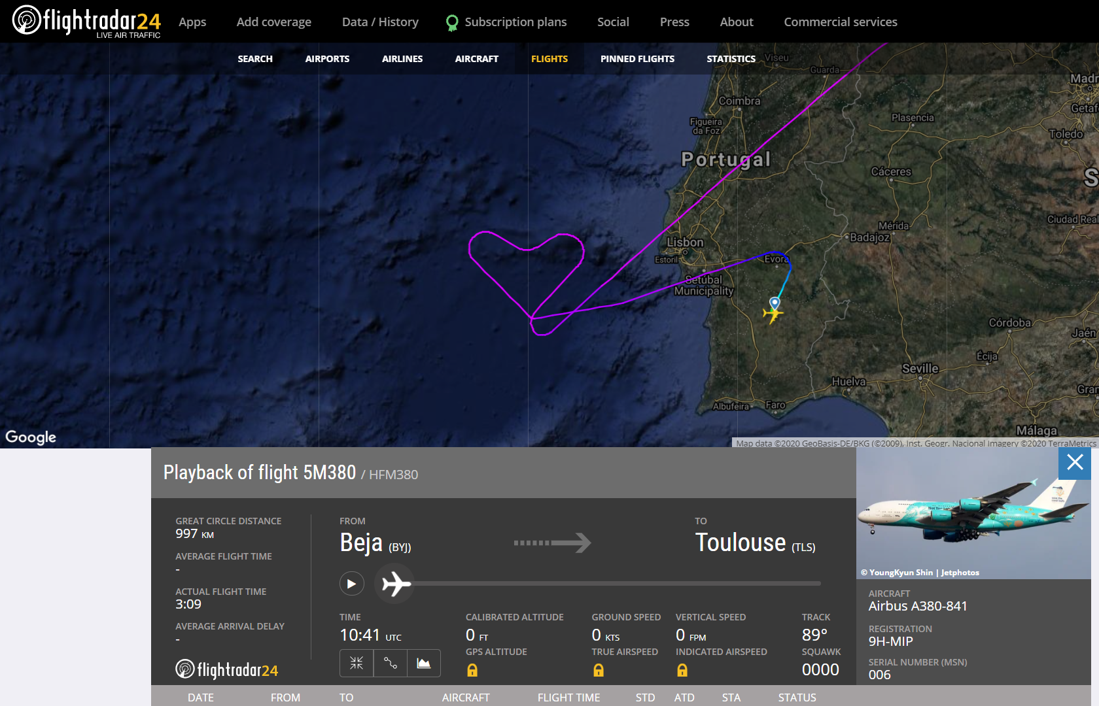Close the playback panel with X
This screenshot has width=1099, height=706.
(x=1075, y=463)
